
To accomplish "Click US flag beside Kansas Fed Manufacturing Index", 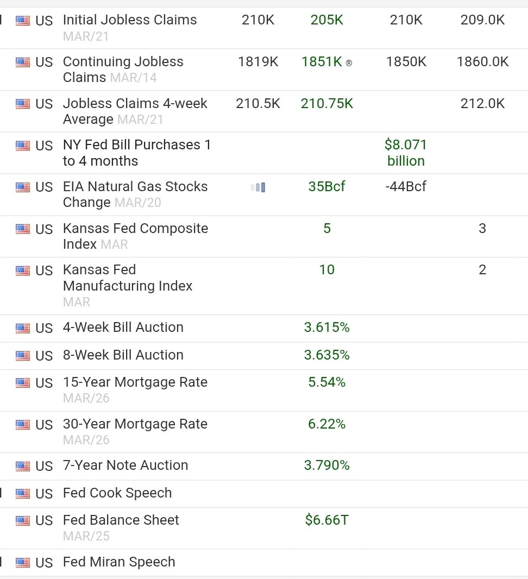I will (22, 270).
